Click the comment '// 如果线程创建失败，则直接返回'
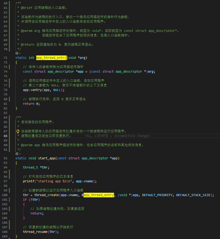This screenshot has width=220, height=239. tap(57, 209)
